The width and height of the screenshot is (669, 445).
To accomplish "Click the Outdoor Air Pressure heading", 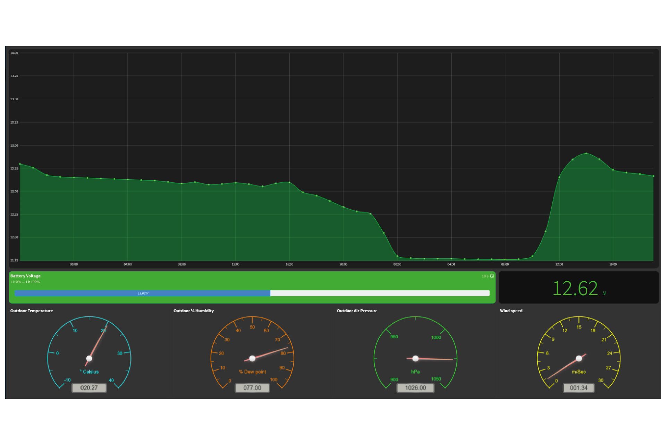I will point(357,311).
